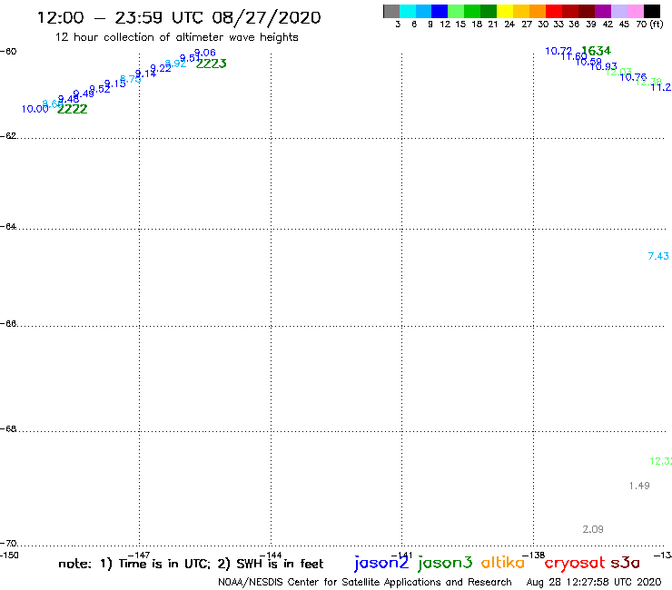The height and width of the screenshot is (590, 672).
Task: Click the wave height value 9.22
Action: [x=161, y=68]
